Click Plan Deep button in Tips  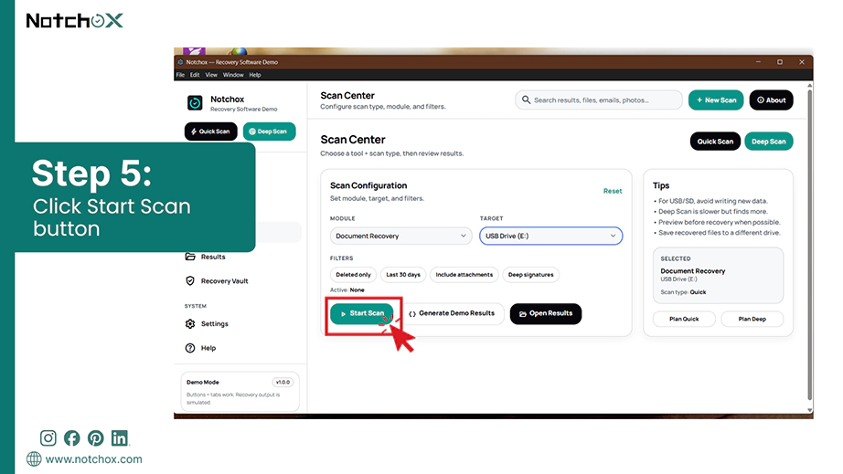click(x=752, y=319)
